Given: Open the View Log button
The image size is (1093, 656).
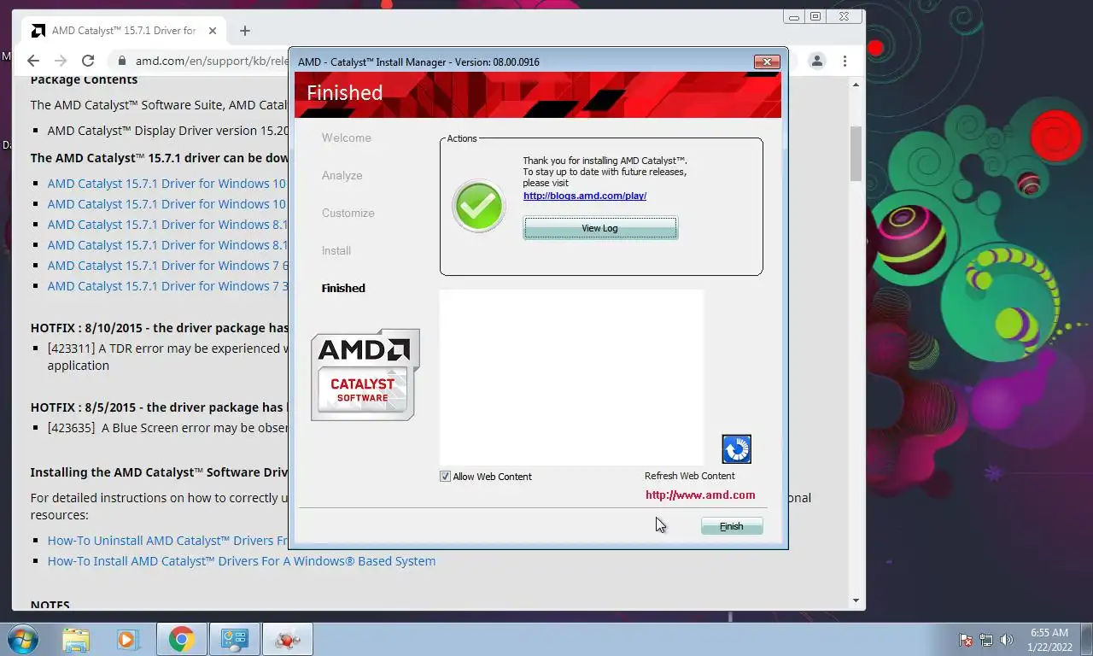Looking at the screenshot, I should coord(600,228).
